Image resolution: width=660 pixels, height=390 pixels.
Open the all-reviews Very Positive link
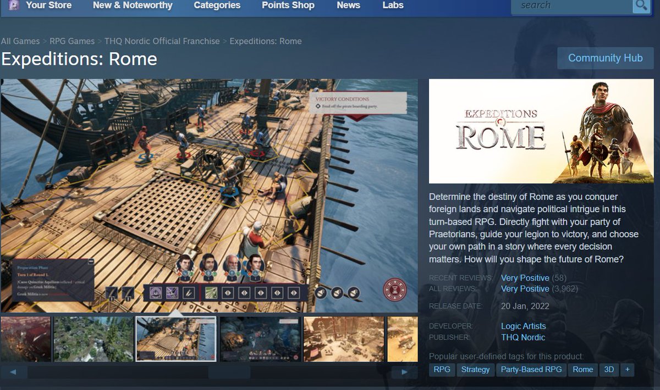525,288
